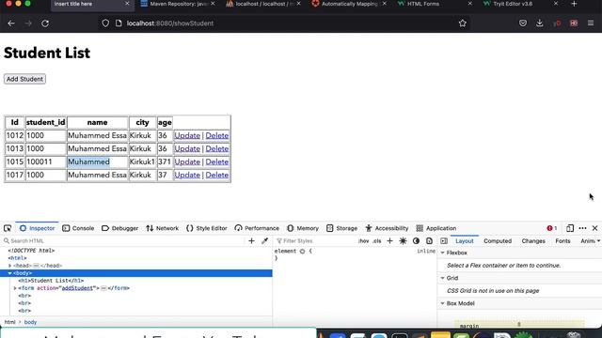The height and width of the screenshot is (338, 602).
Task: Click the URL address bar
Action: click(284, 23)
